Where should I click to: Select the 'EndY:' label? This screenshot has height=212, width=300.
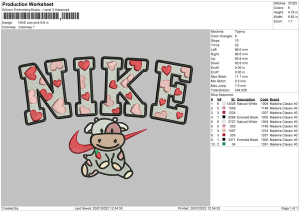point(215,72)
